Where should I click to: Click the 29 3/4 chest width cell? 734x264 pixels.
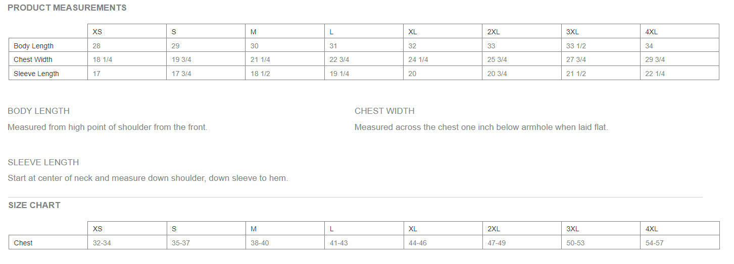tap(655, 59)
